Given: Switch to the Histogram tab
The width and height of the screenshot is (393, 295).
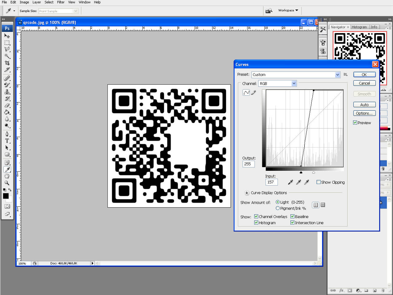Looking at the screenshot, I should tap(359, 27).
